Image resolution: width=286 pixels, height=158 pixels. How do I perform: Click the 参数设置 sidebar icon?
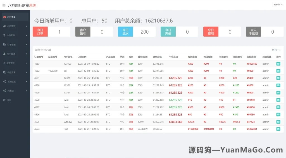4,72
